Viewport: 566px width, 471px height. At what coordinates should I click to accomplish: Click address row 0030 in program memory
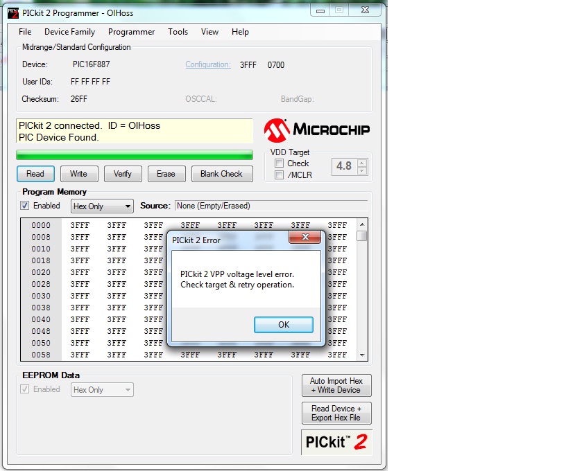[41, 296]
